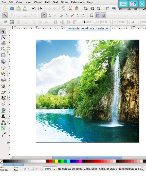Open an existing file icon
The image size is (146, 195).
[x=12, y=8]
